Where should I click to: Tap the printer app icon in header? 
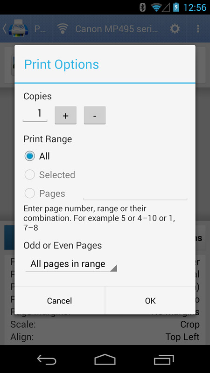18,28
